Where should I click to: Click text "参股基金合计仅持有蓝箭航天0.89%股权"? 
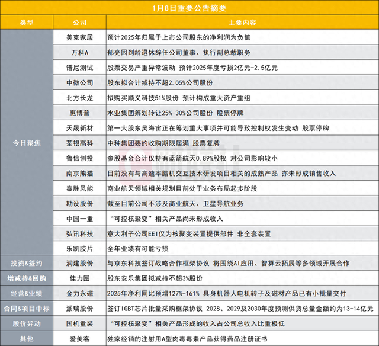tap(167, 158)
